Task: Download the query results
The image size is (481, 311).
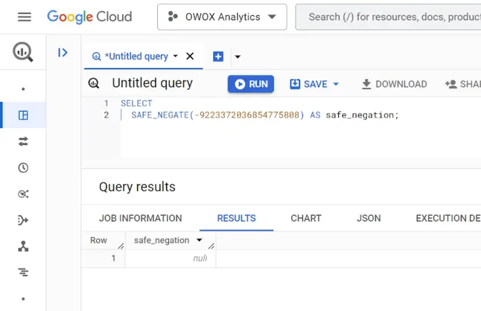Action: 394,84
